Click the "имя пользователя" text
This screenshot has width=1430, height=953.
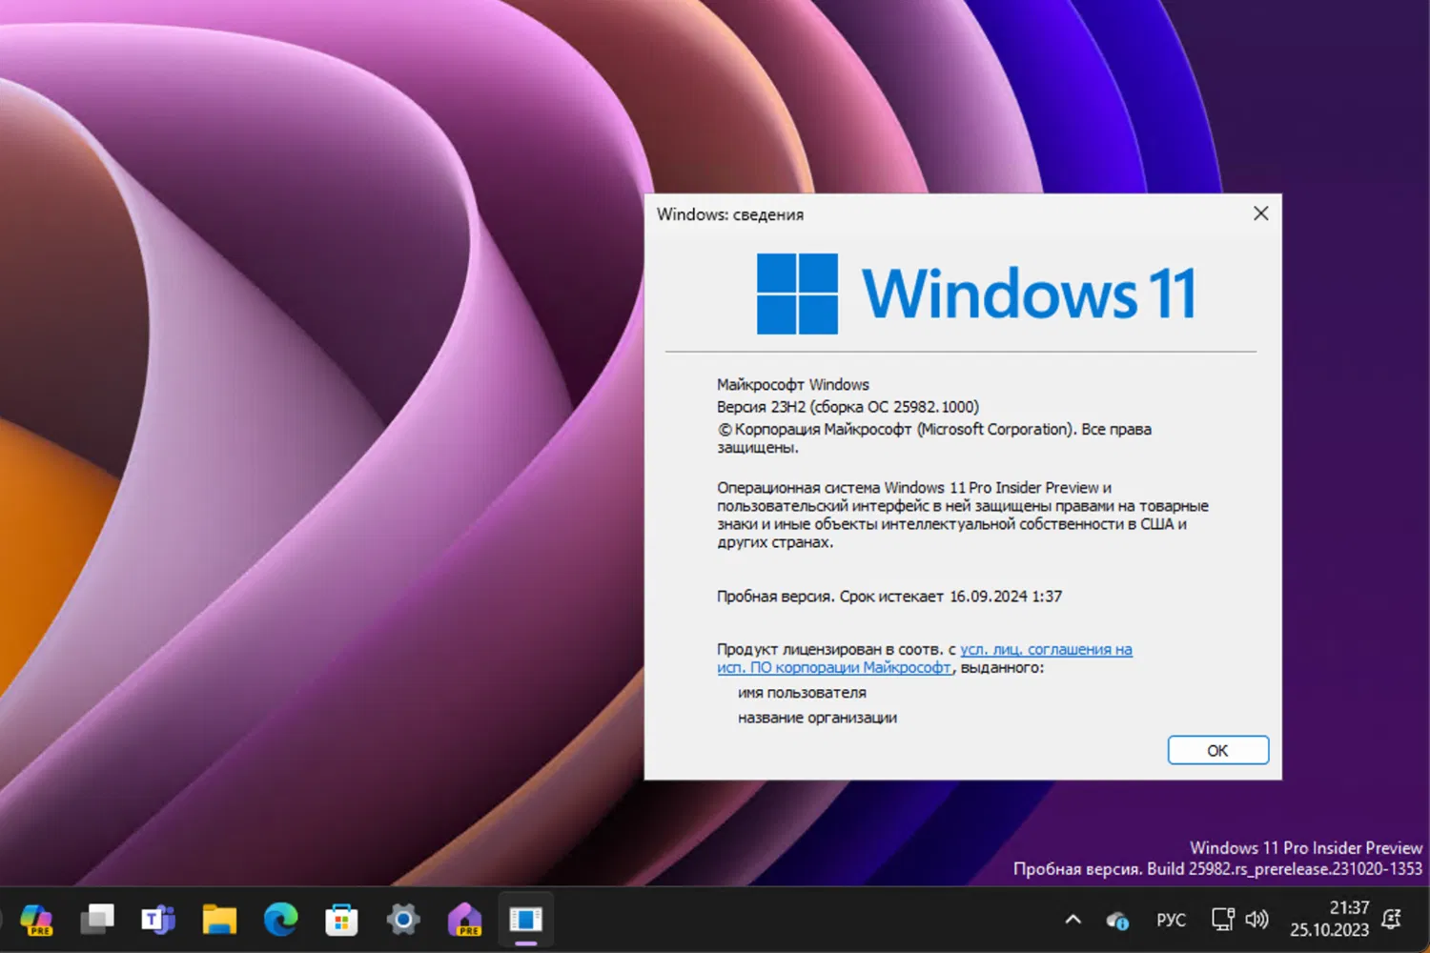[802, 693]
